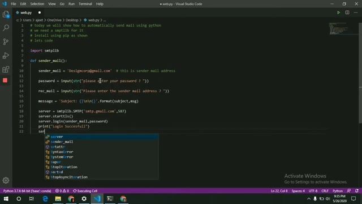Open the Run and Debug view
Screen dimensions: 362x204
click(6, 56)
